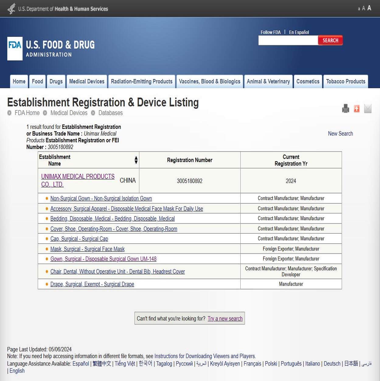Viewport: 380px width, 381px height.
Task: Open the Databases breadcrumb link
Action: pyautogui.click(x=110, y=113)
